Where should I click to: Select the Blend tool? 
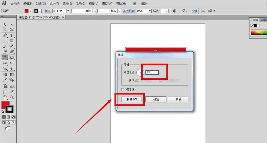coord(11,80)
